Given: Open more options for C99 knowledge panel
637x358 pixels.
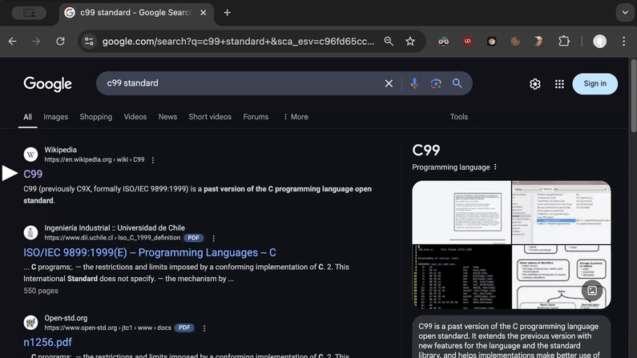Looking at the screenshot, I should (495, 167).
